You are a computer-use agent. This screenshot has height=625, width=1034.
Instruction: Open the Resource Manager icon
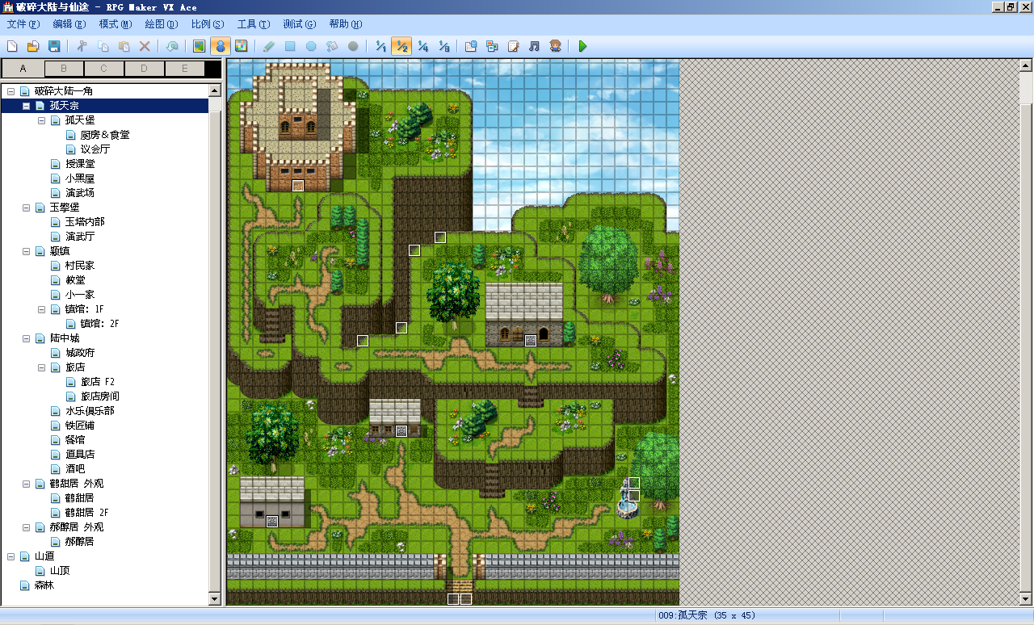click(492, 46)
